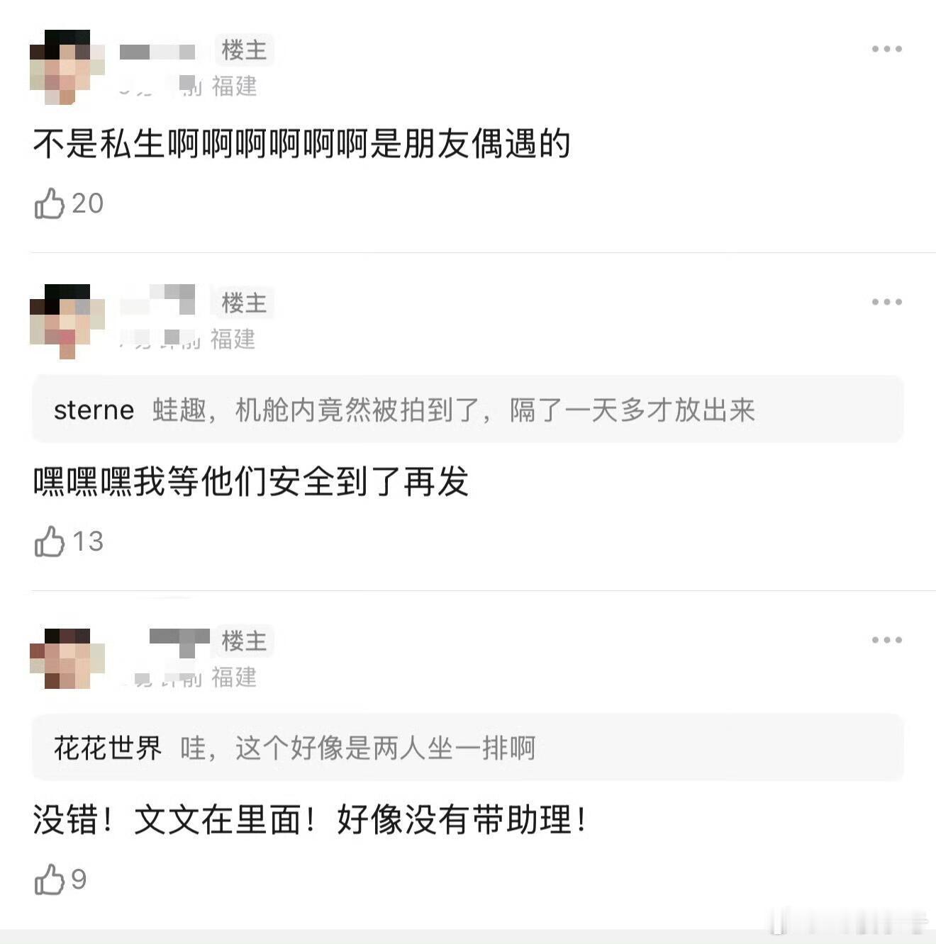
Task: Like the comment with 20 likes
Action: (x=50, y=203)
